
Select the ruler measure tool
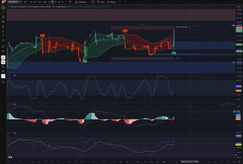click(3, 47)
